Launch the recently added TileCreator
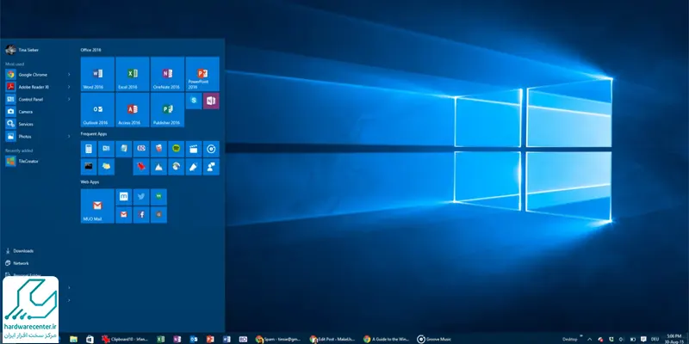The height and width of the screenshot is (344, 689). pyautogui.click(x=38, y=161)
